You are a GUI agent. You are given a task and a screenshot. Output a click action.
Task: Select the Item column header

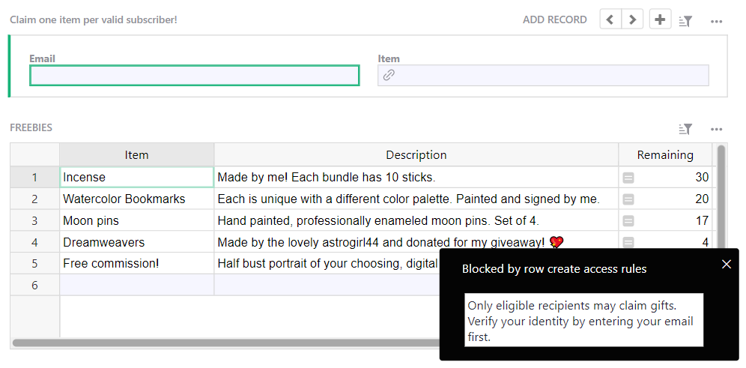click(136, 155)
